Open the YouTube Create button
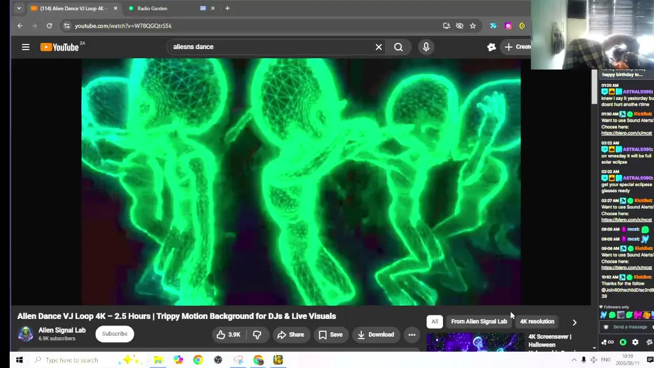 tap(517, 47)
